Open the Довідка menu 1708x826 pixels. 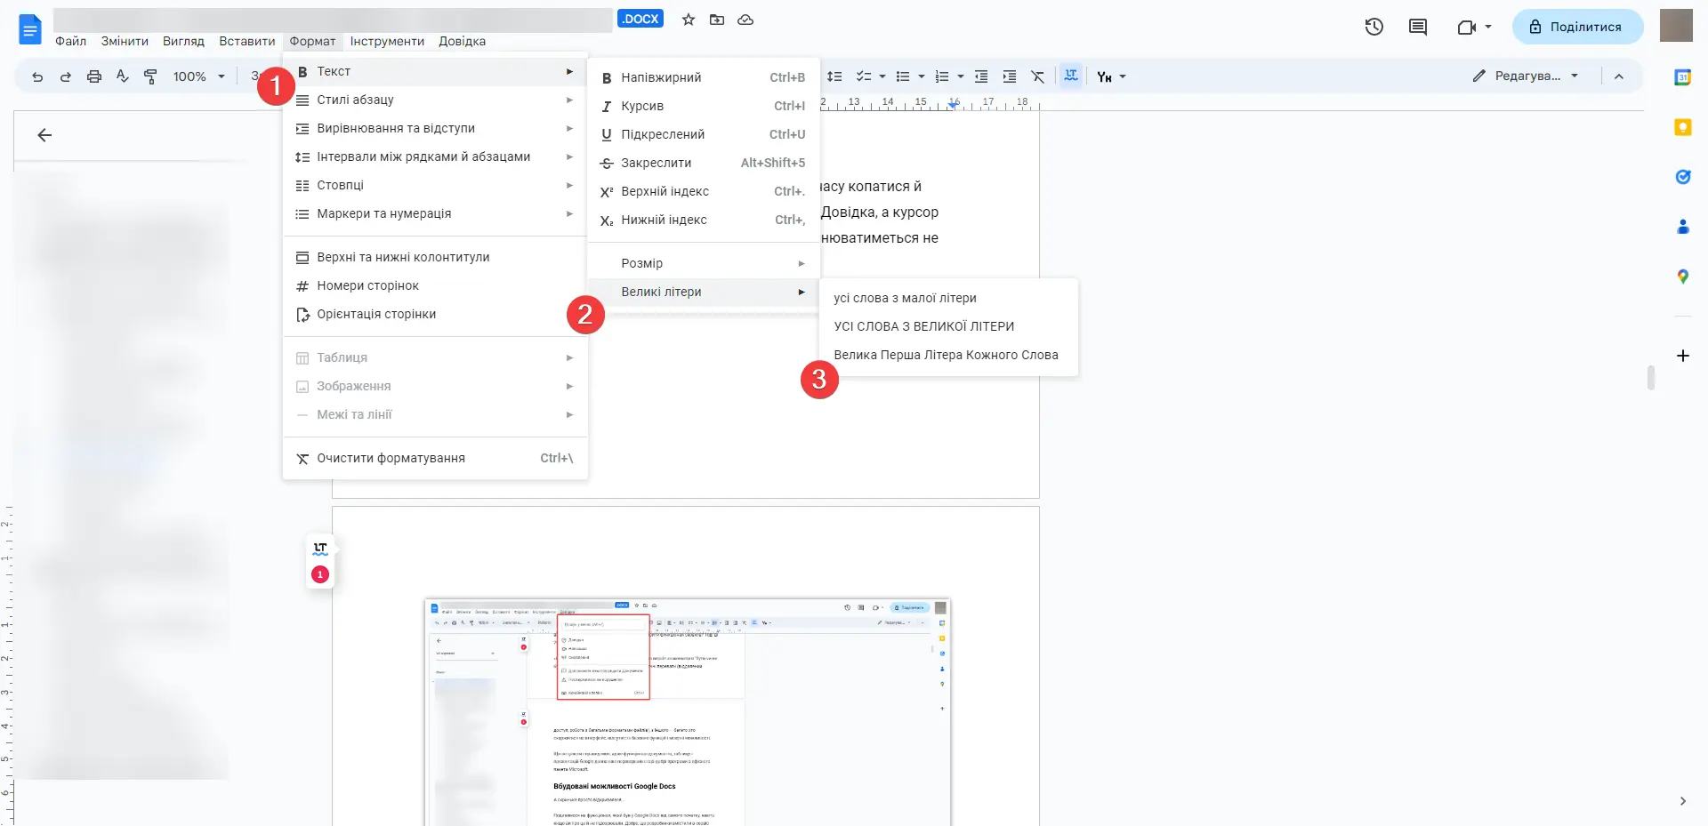(x=462, y=41)
